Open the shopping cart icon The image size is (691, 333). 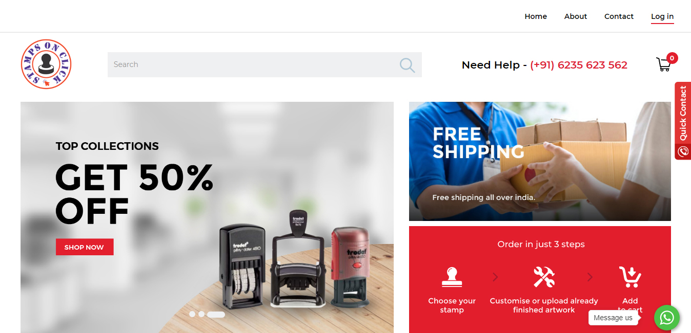(x=663, y=64)
